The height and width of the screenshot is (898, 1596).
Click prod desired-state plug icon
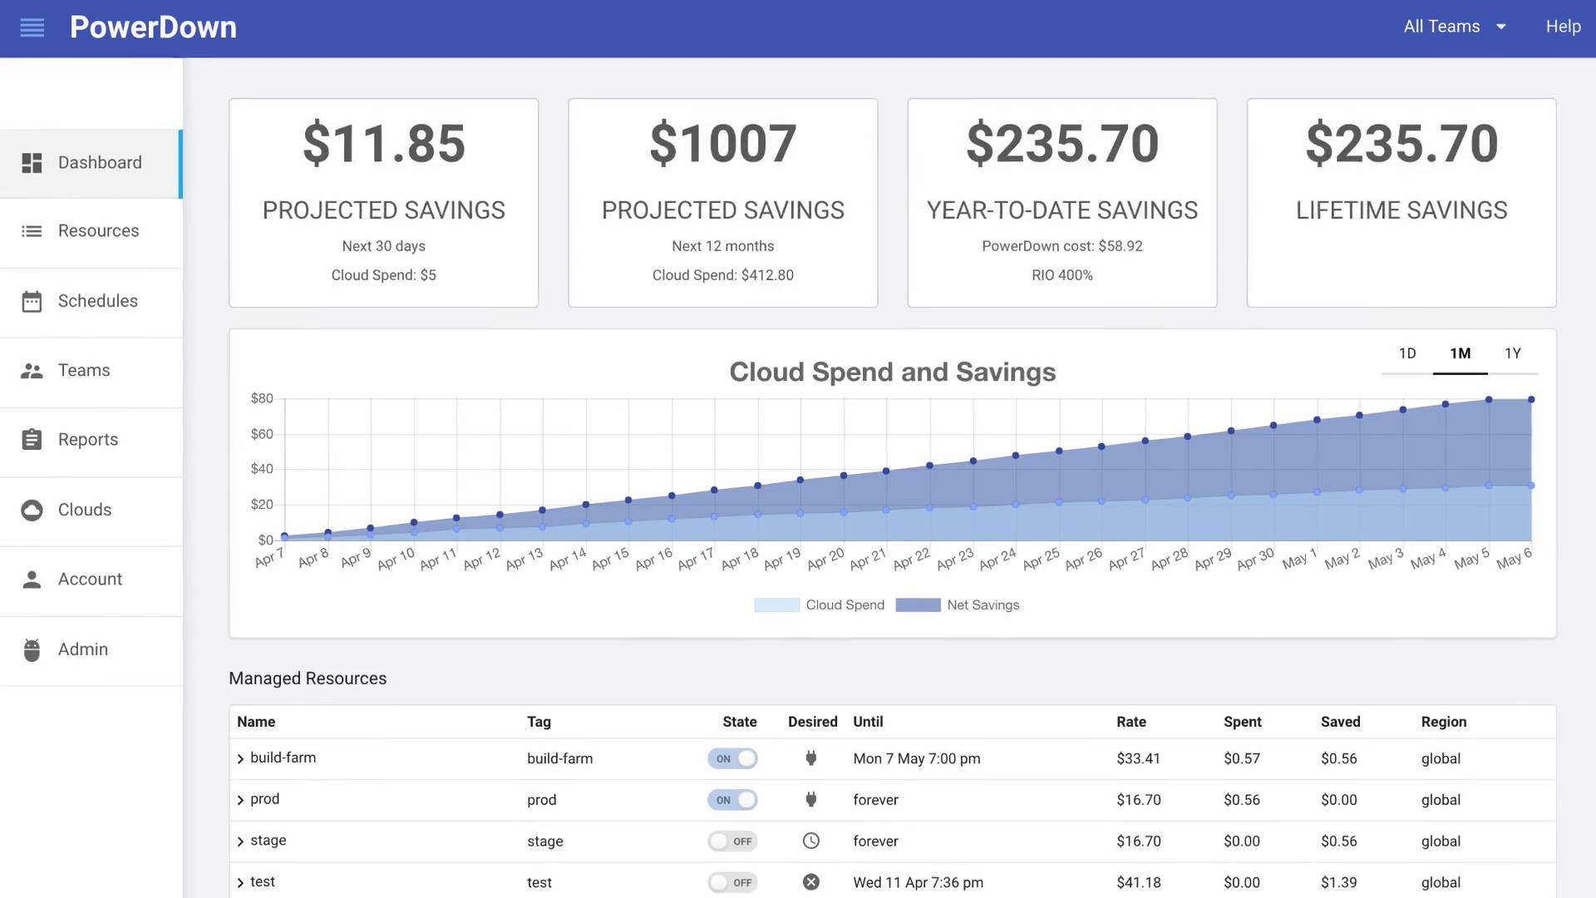point(811,800)
